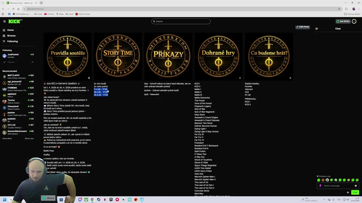Reload the browser page
Viewport: 362px width, 203px height.
click(x=13, y=9)
